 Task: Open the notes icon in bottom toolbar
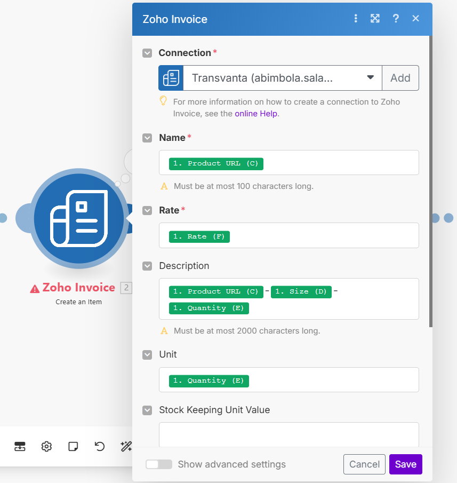[x=73, y=446]
